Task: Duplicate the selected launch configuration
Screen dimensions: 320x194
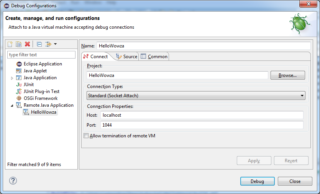Action: click(x=18, y=44)
